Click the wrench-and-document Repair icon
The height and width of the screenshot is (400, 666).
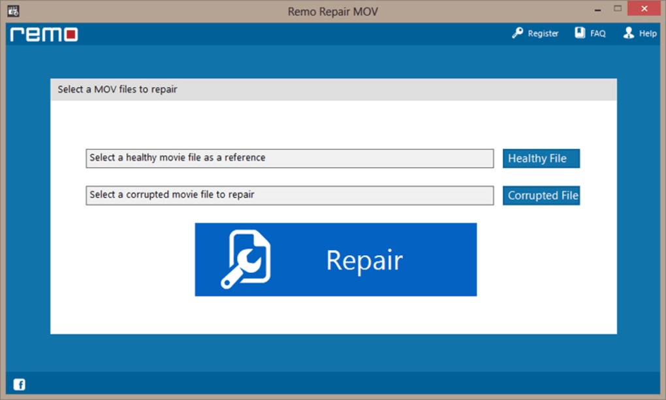247,258
